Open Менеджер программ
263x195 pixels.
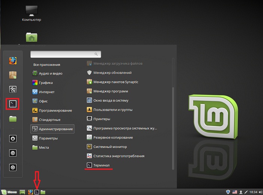tap(107, 91)
